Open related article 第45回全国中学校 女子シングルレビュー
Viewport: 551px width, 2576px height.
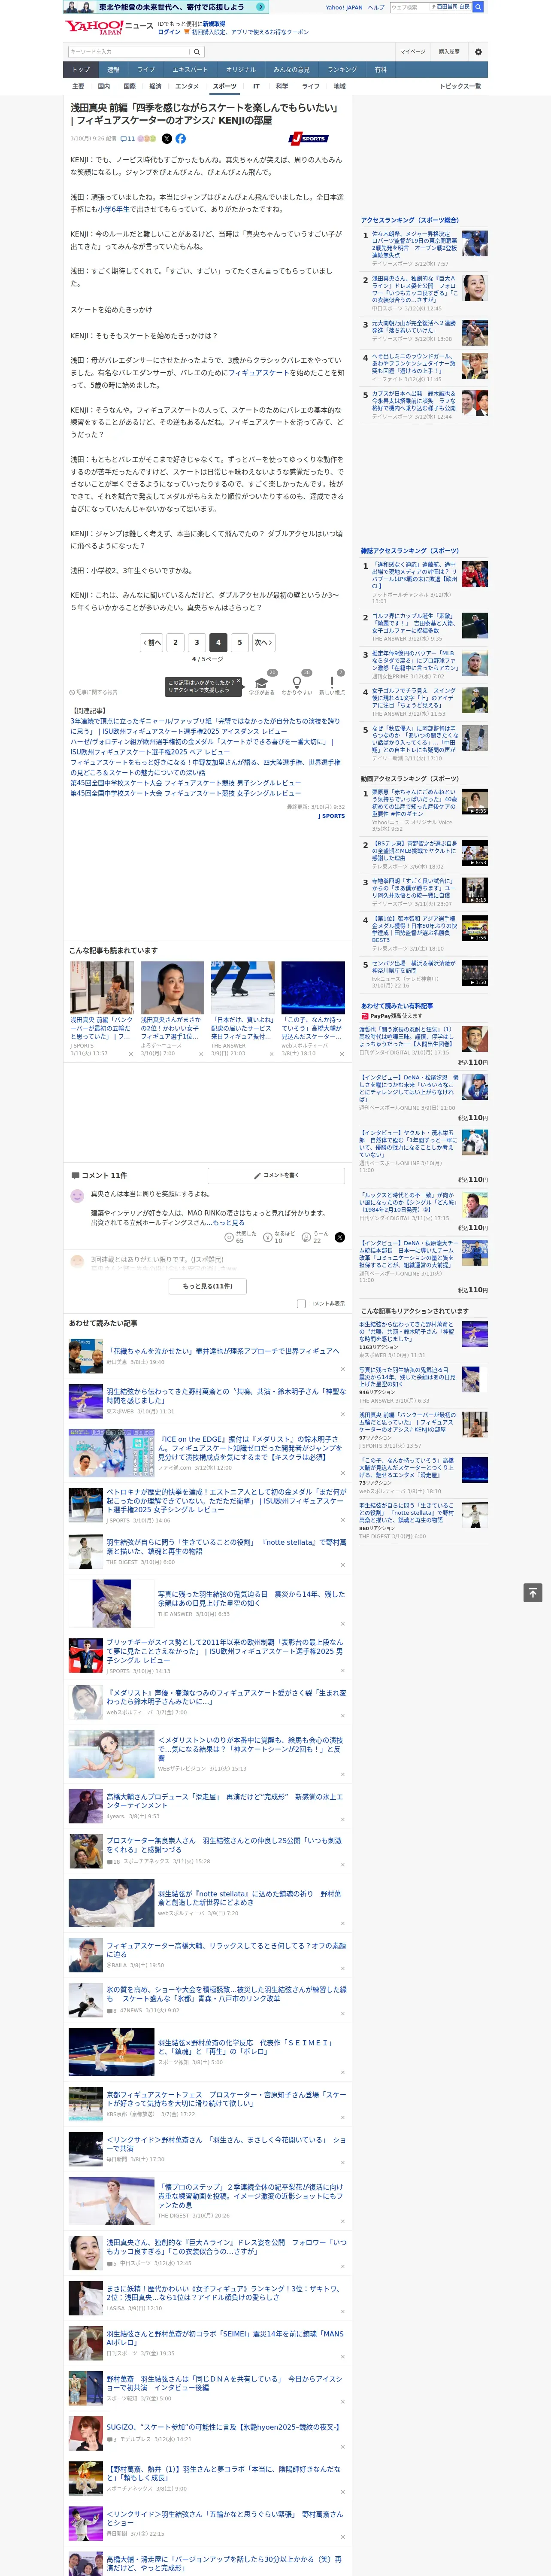pos(185,793)
